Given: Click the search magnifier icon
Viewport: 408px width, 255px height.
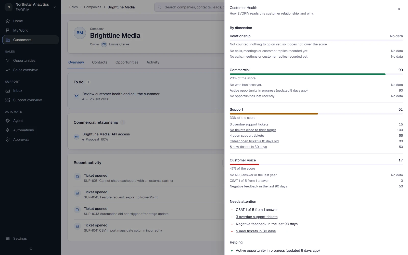Looking at the screenshot, I should point(159,7).
